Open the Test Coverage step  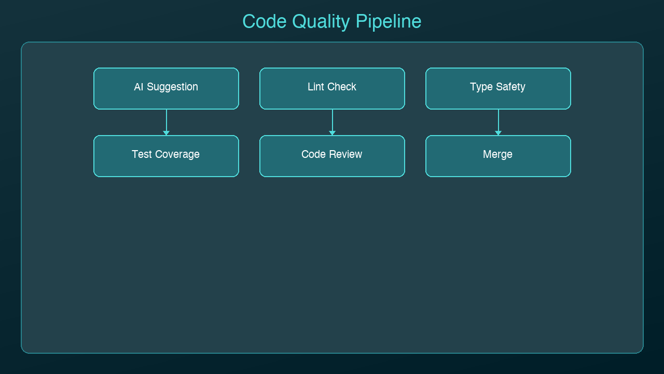[x=166, y=156]
